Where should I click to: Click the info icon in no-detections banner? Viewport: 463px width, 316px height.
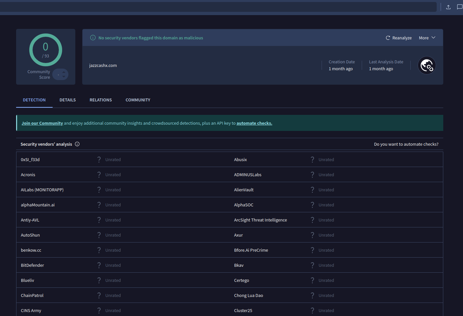click(93, 38)
